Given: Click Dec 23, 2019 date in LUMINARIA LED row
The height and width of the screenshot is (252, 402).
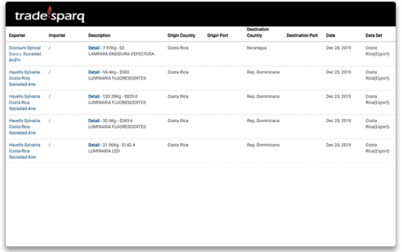Looking at the screenshot, I should coord(338,145).
